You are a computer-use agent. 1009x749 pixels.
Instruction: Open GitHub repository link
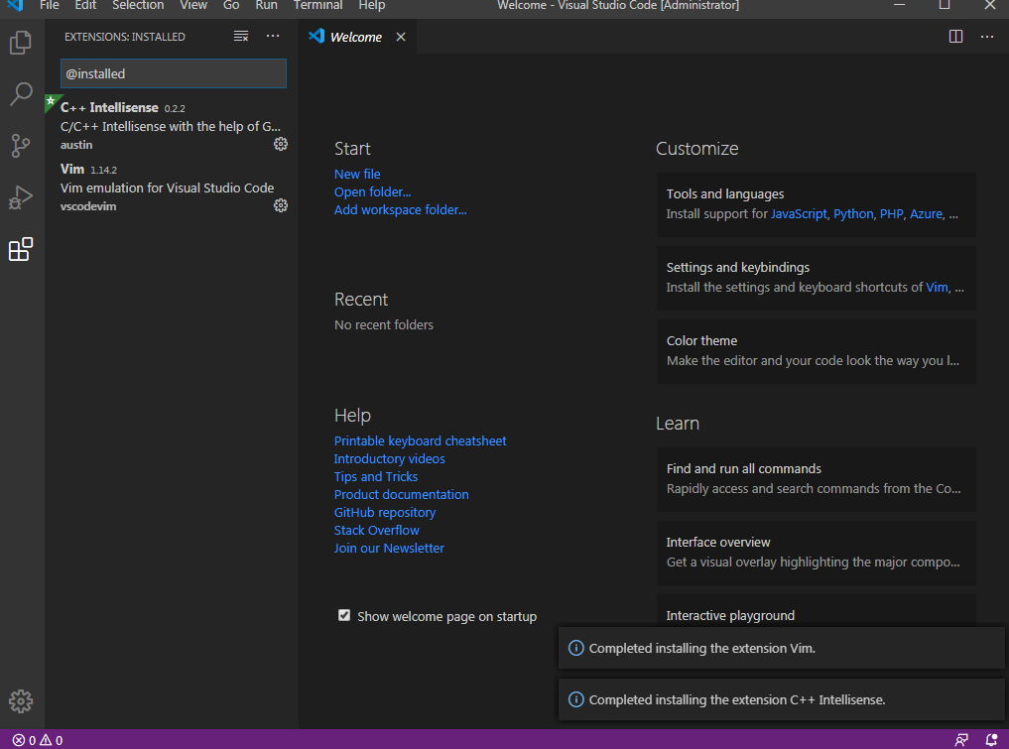tap(385, 512)
